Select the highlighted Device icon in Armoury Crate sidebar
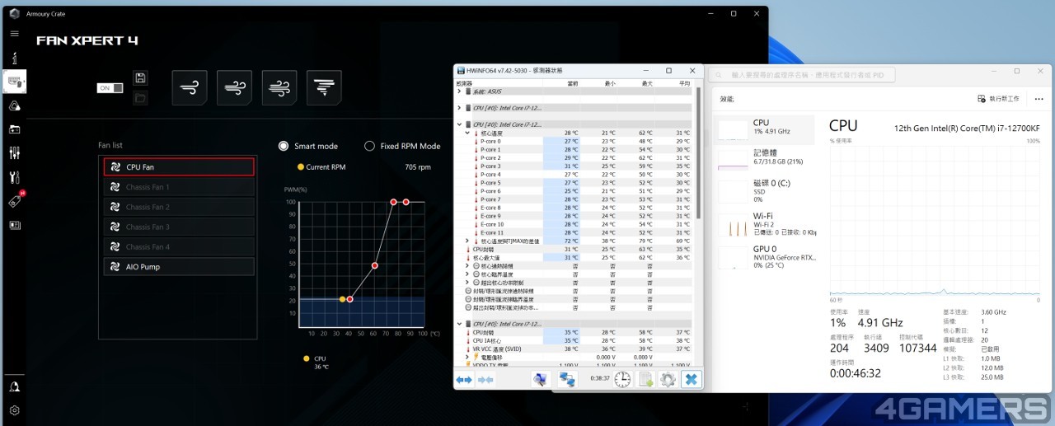1055x426 pixels. click(14, 82)
